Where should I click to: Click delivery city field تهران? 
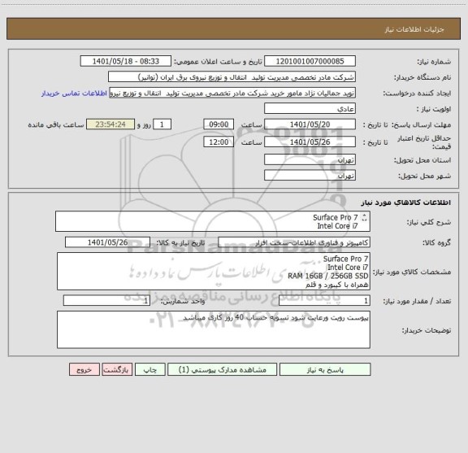[x=310, y=176]
